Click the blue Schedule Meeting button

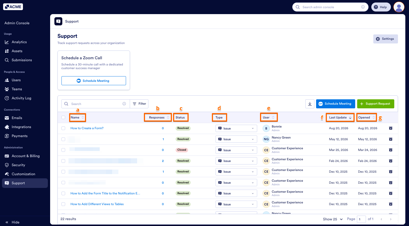coord(336,104)
